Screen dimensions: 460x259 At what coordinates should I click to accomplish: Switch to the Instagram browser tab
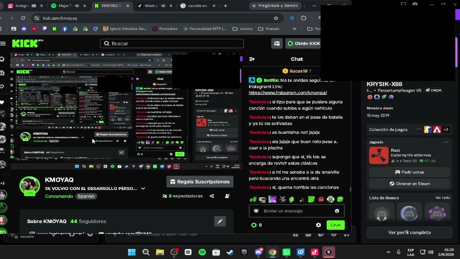(x=24, y=6)
